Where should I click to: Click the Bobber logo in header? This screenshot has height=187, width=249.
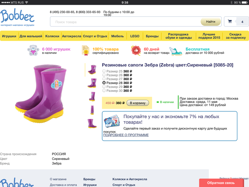click(x=17, y=17)
